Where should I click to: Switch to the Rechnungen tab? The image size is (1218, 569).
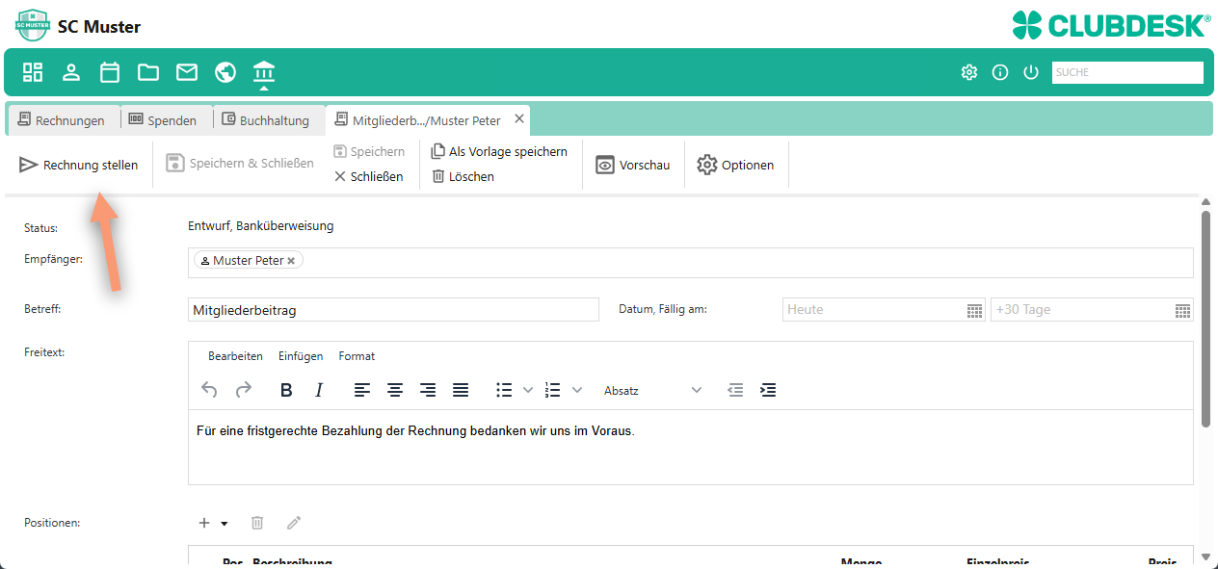(62, 120)
